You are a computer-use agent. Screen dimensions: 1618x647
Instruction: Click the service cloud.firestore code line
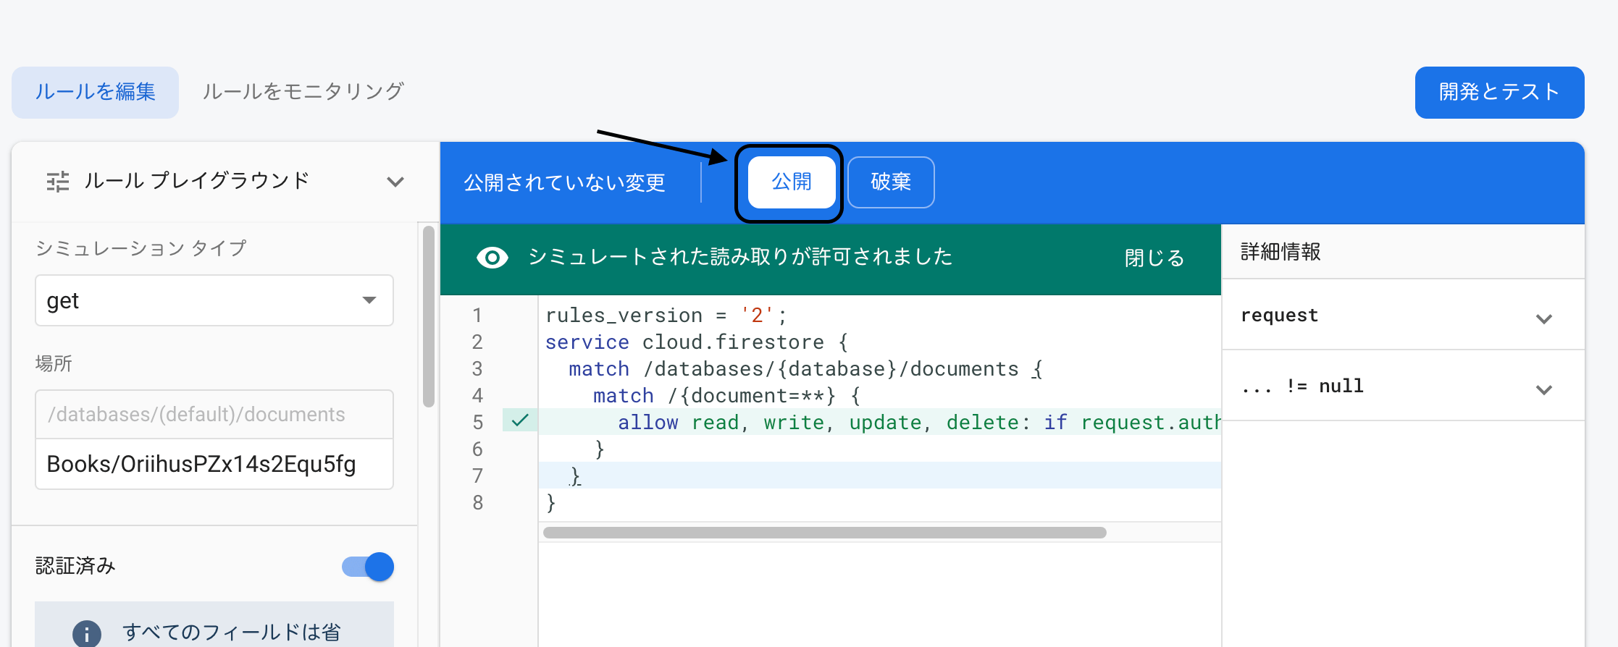pos(696,342)
